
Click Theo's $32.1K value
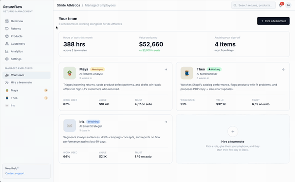(x=221, y=104)
